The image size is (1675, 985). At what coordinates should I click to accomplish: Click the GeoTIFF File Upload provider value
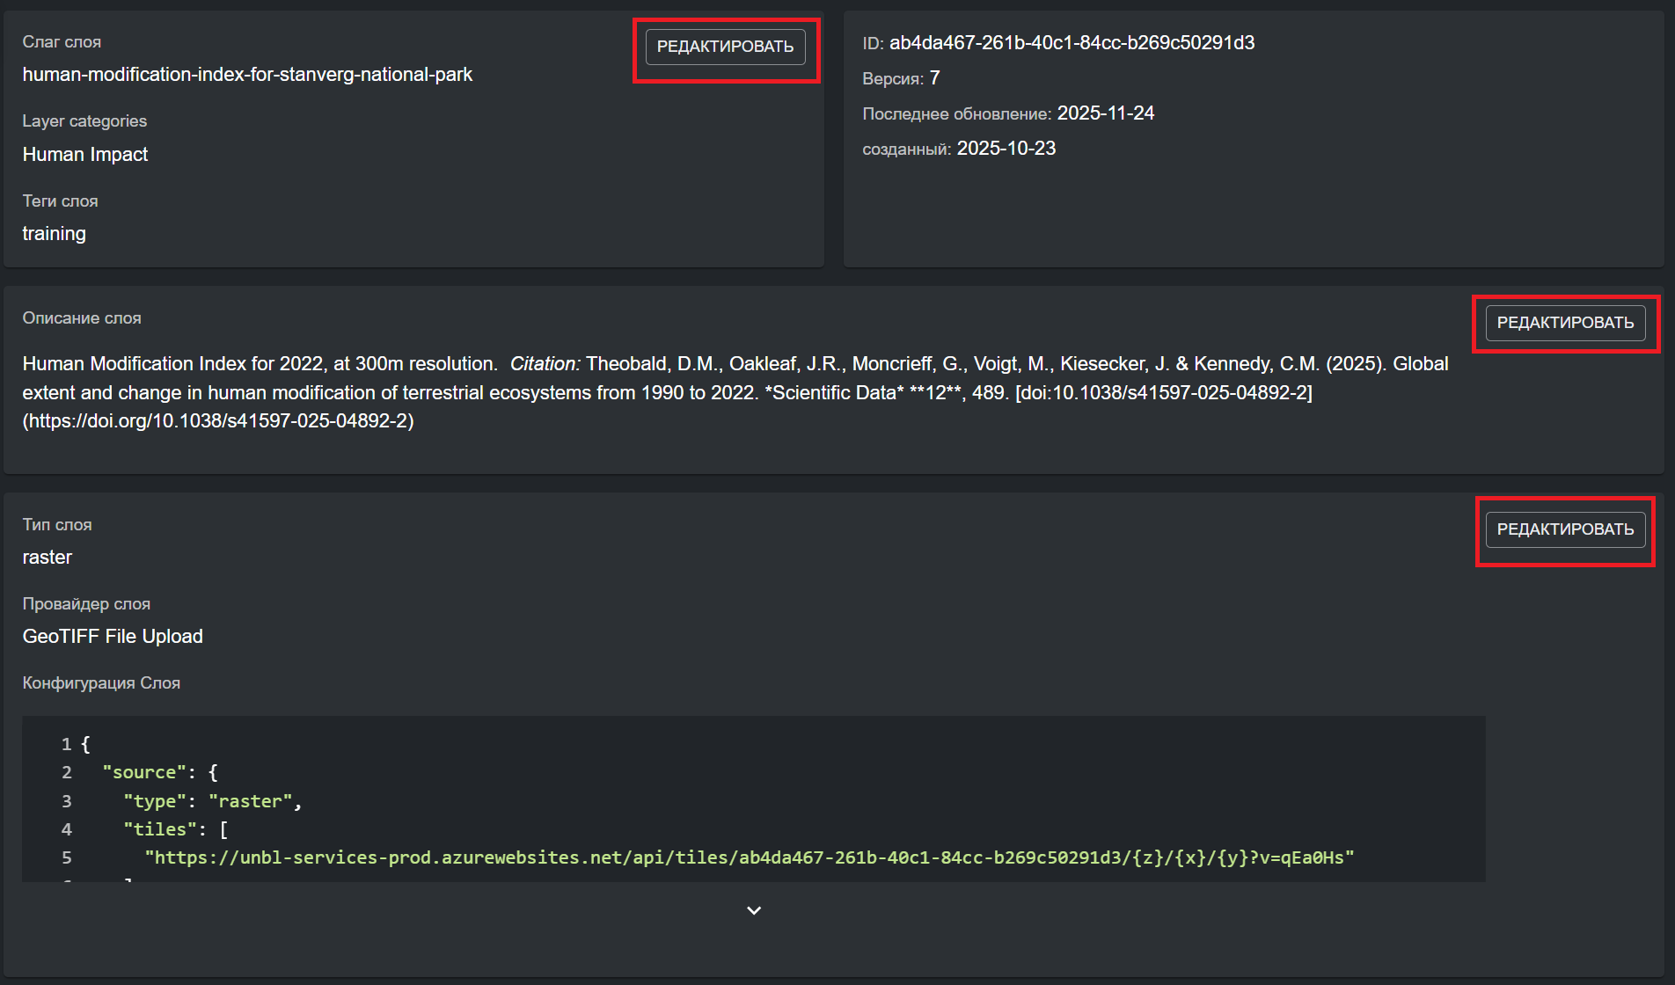(113, 637)
